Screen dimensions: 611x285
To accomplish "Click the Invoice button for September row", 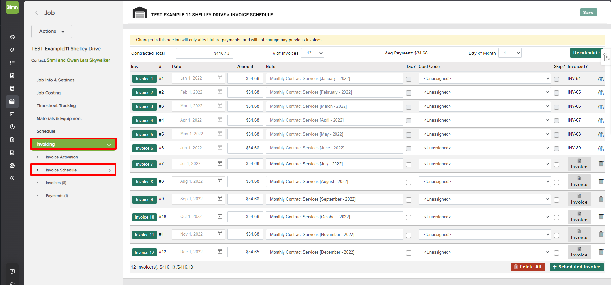I will (579, 199).
